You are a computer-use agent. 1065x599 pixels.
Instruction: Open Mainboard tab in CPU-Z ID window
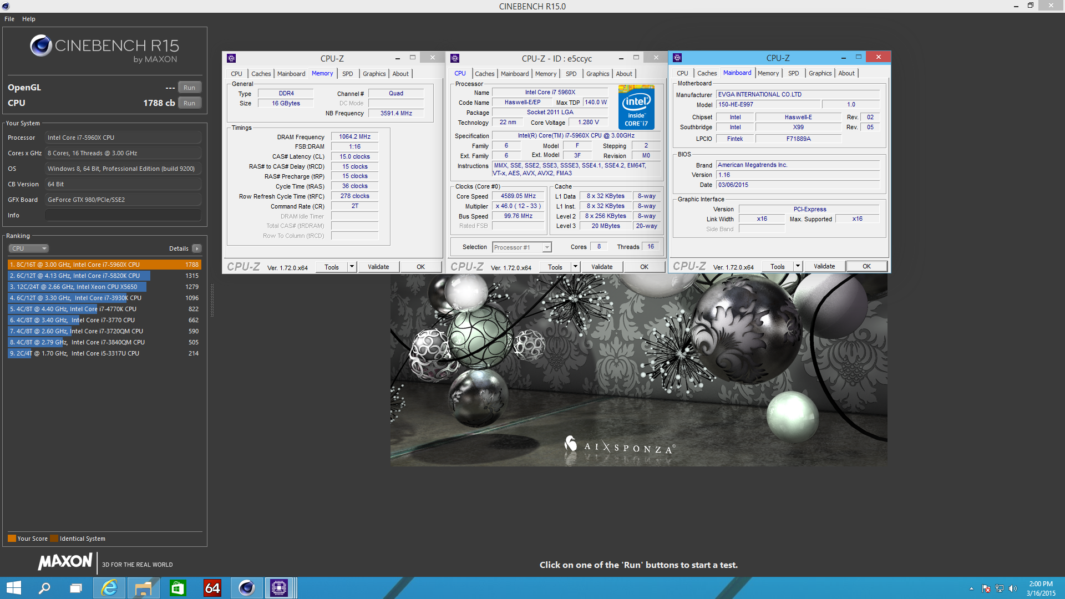pos(515,74)
